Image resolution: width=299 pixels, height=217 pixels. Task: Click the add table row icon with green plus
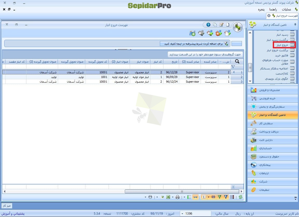click(x=192, y=33)
